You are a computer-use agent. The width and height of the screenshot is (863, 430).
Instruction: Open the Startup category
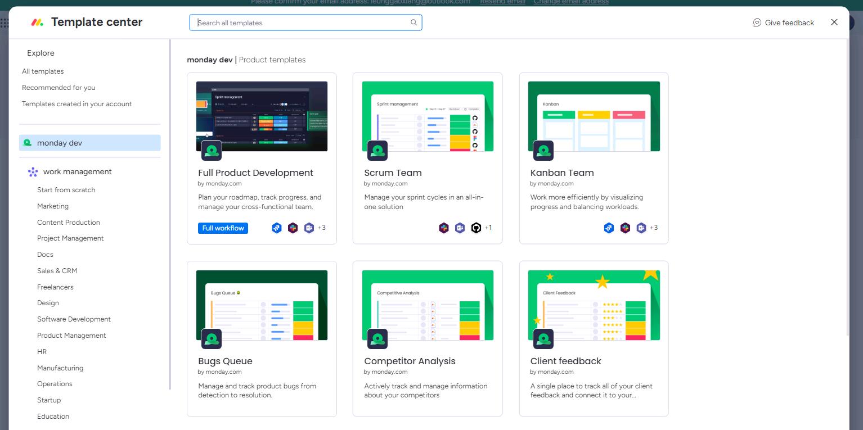pos(49,400)
